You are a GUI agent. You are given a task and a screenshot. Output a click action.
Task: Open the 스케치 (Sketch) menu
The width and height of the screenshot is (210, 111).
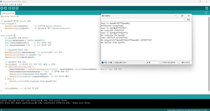pos(11,5)
